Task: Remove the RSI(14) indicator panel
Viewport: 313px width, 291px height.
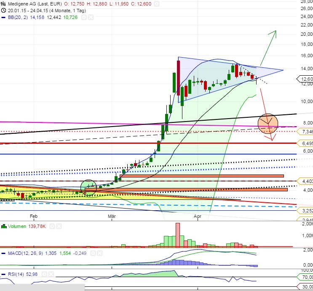Action: 51,274
